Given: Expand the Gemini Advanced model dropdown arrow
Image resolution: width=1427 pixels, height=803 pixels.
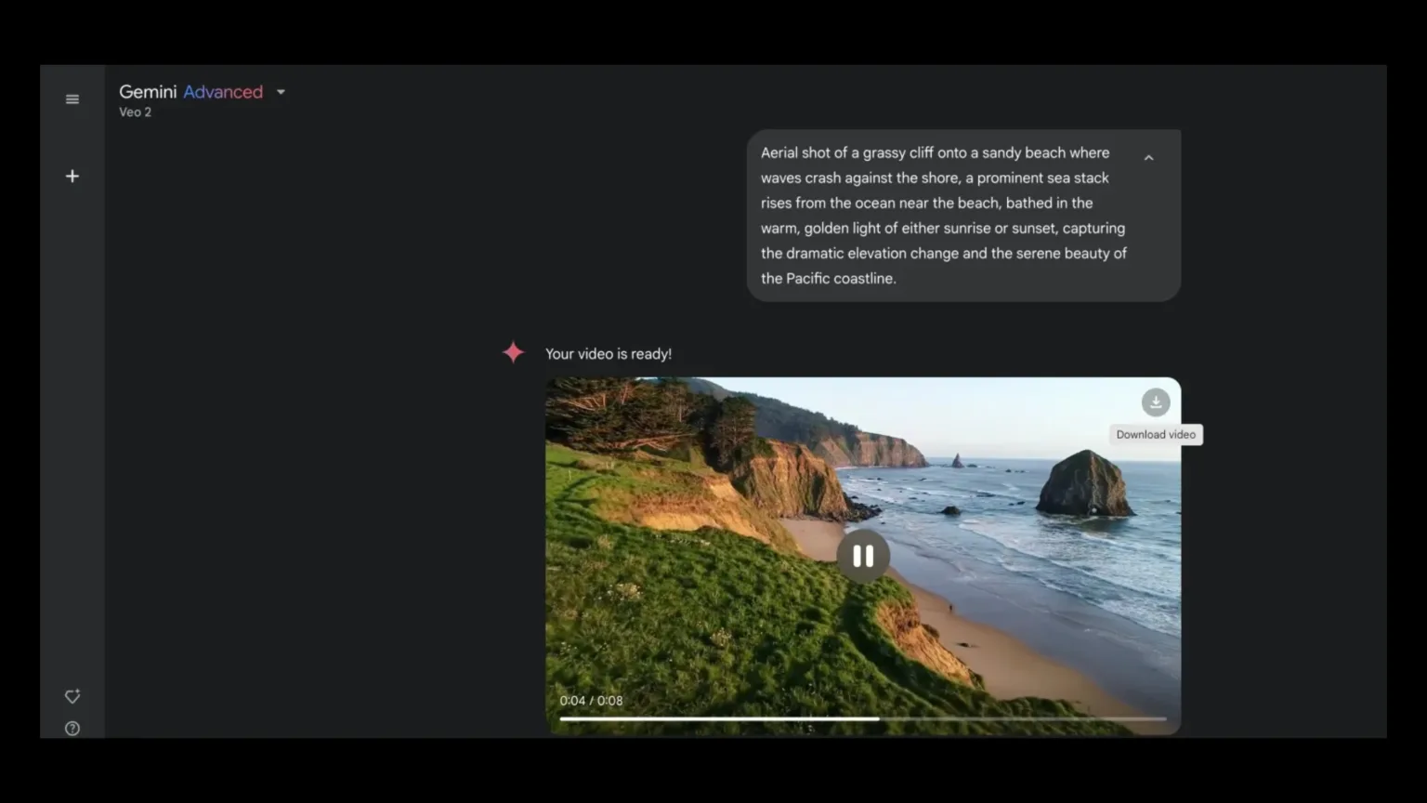Looking at the screenshot, I should pos(281,92).
